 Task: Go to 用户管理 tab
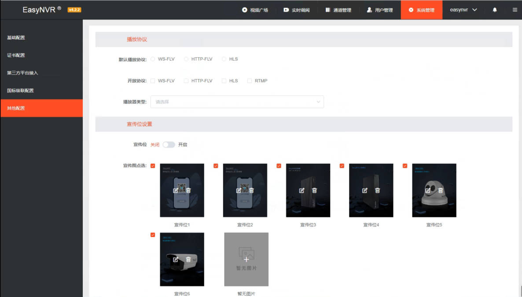tap(380, 10)
